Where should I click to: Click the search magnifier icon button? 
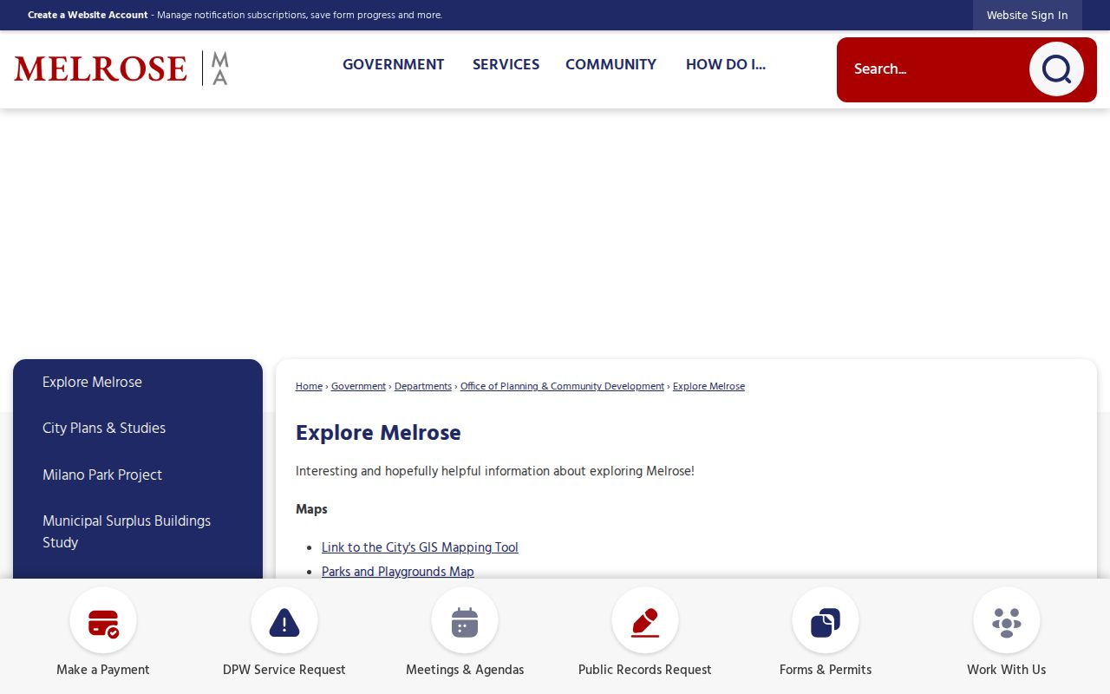[1056, 69]
